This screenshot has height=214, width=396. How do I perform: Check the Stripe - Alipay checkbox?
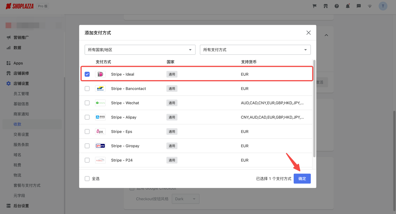87,117
